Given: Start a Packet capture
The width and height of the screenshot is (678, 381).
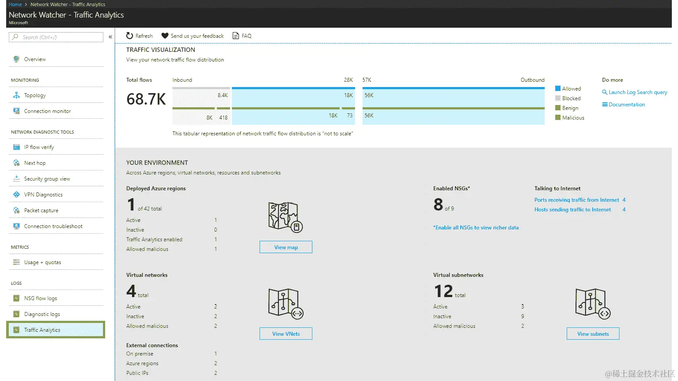Looking at the screenshot, I should 41,210.
